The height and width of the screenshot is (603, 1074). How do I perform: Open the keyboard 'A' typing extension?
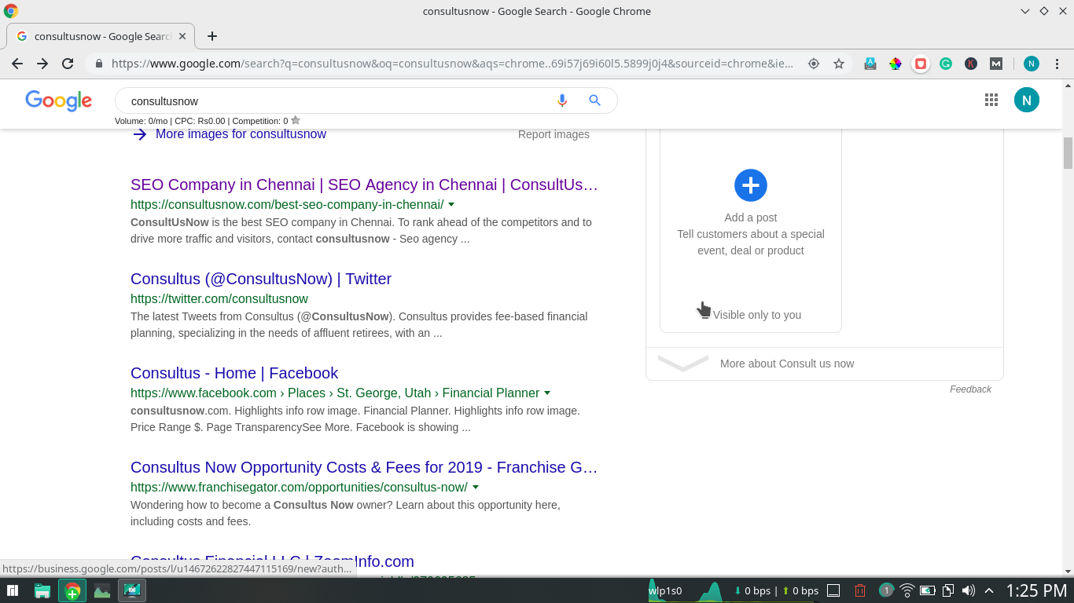pyautogui.click(x=870, y=64)
